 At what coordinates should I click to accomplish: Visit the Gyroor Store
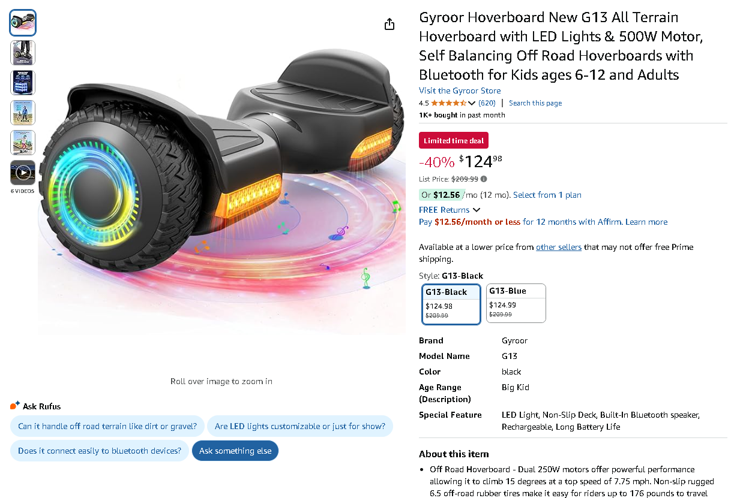[460, 90]
